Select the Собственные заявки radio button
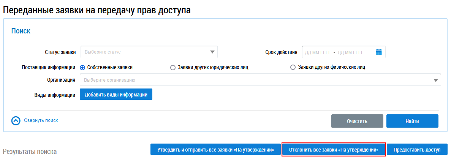 click(x=82, y=68)
